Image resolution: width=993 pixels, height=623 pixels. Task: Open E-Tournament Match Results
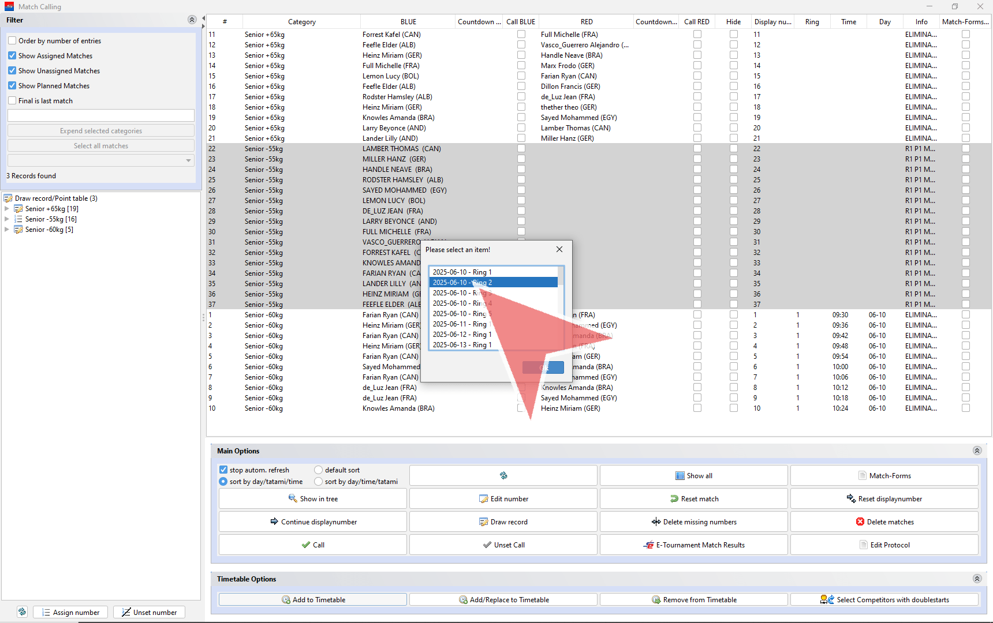tap(693, 545)
